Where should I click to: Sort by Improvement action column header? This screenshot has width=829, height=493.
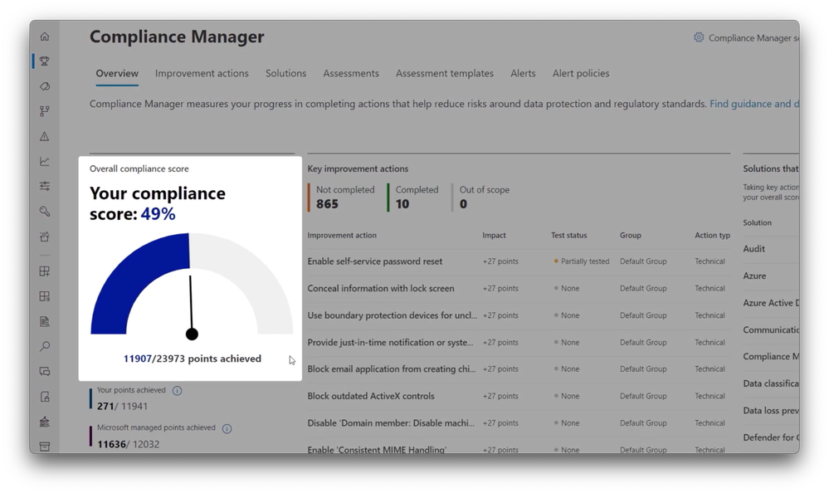[342, 236]
